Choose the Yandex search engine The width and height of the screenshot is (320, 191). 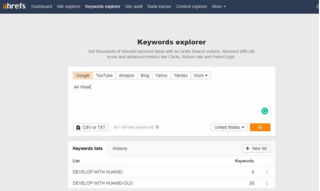(x=180, y=76)
